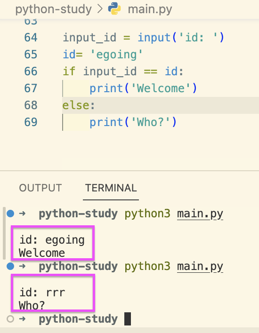259x333 pixels.
Task: Click the else: keyword line
Action: (79, 105)
